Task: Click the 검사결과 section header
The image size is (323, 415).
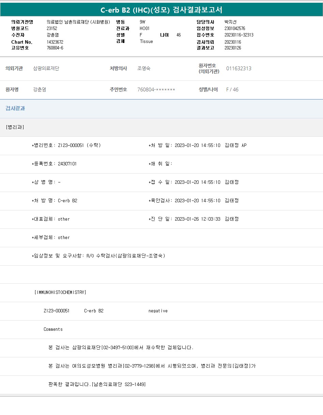Action: [15, 108]
